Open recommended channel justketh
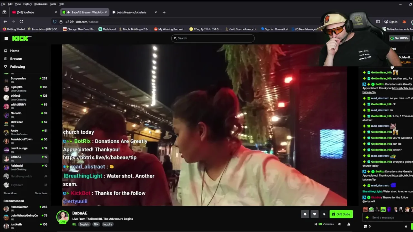This screenshot has width=413, height=232. [x=25, y=226]
